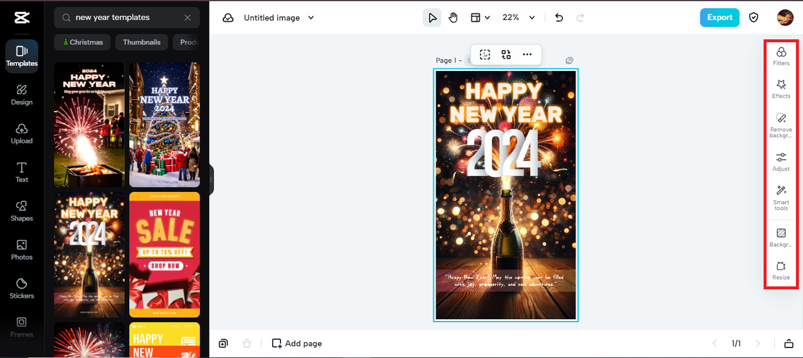Open the Adjust tool
803x358 pixels.
pyautogui.click(x=781, y=162)
